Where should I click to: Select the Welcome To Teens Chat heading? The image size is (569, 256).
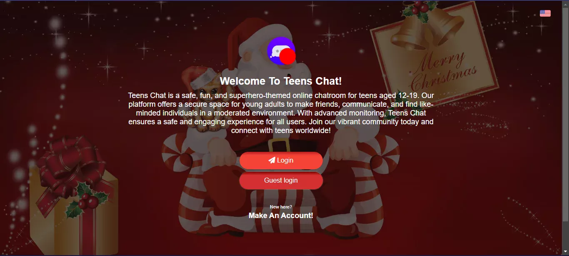point(281,81)
